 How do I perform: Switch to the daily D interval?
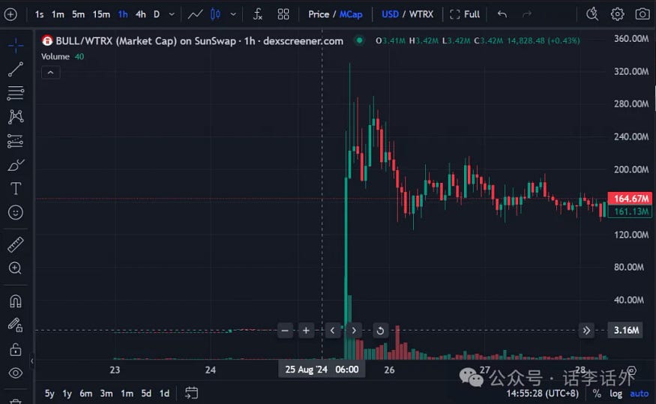coord(157,14)
